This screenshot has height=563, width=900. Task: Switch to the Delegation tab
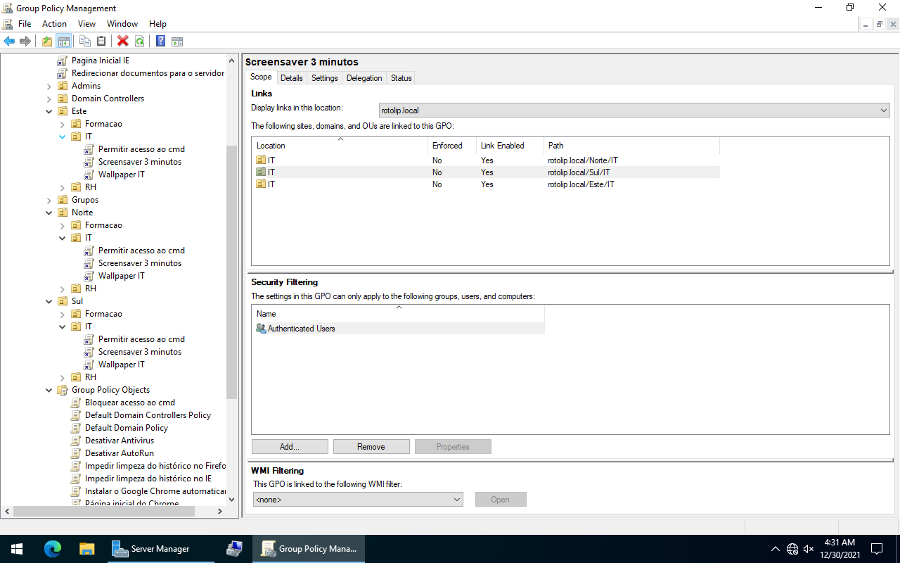pos(364,78)
